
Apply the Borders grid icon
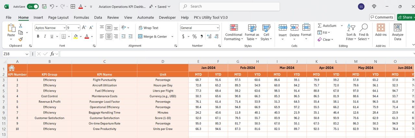[x=64, y=36]
